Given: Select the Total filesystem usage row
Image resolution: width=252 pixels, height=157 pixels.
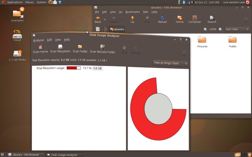Looking at the screenshot, I should tap(79, 68).
